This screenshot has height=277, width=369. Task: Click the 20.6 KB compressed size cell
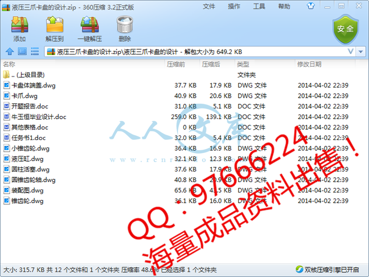(x=220, y=96)
